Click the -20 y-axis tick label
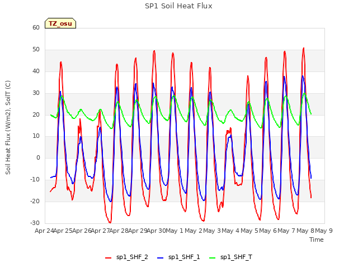The height and width of the screenshot is (268, 358). pos(35,201)
